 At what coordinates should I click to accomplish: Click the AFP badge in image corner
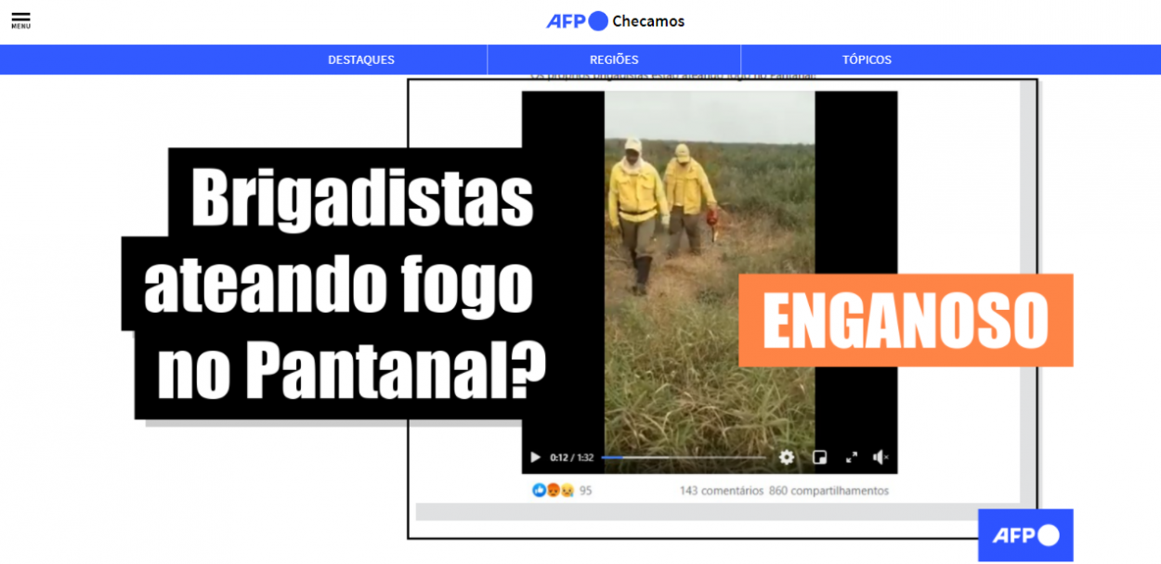(1025, 535)
